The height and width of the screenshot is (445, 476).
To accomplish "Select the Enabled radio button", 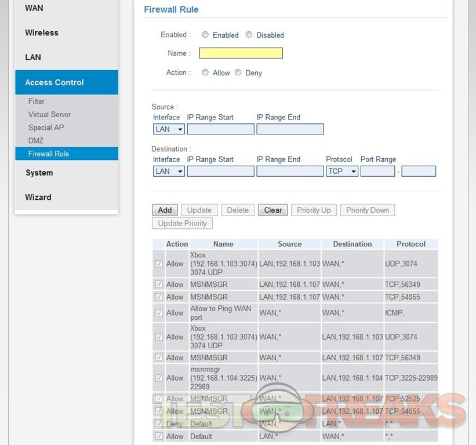I will (x=205, y=35).
